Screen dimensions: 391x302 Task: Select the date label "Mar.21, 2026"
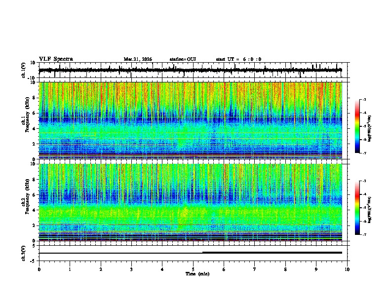(x=138, y=59)
